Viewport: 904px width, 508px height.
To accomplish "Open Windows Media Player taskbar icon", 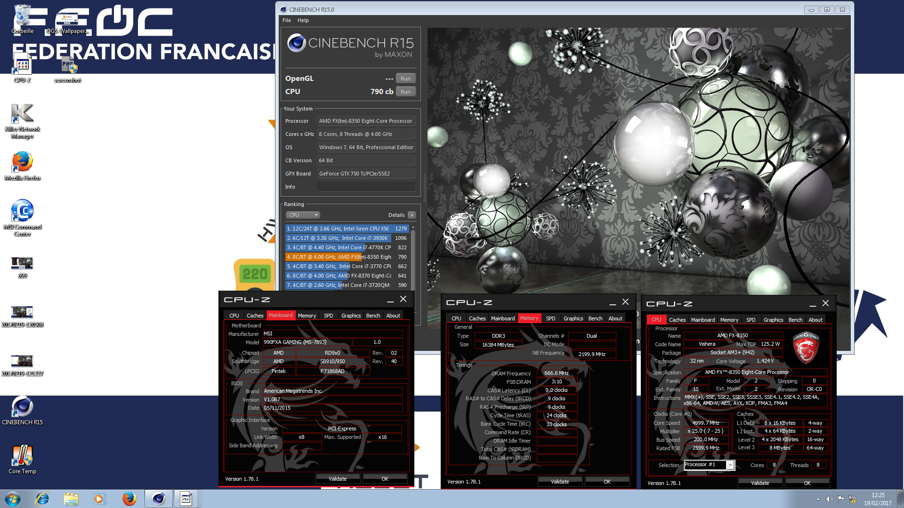I will [99, 499].
